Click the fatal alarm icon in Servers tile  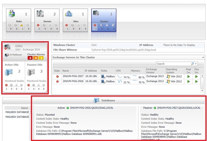click(x=38, y=25)
